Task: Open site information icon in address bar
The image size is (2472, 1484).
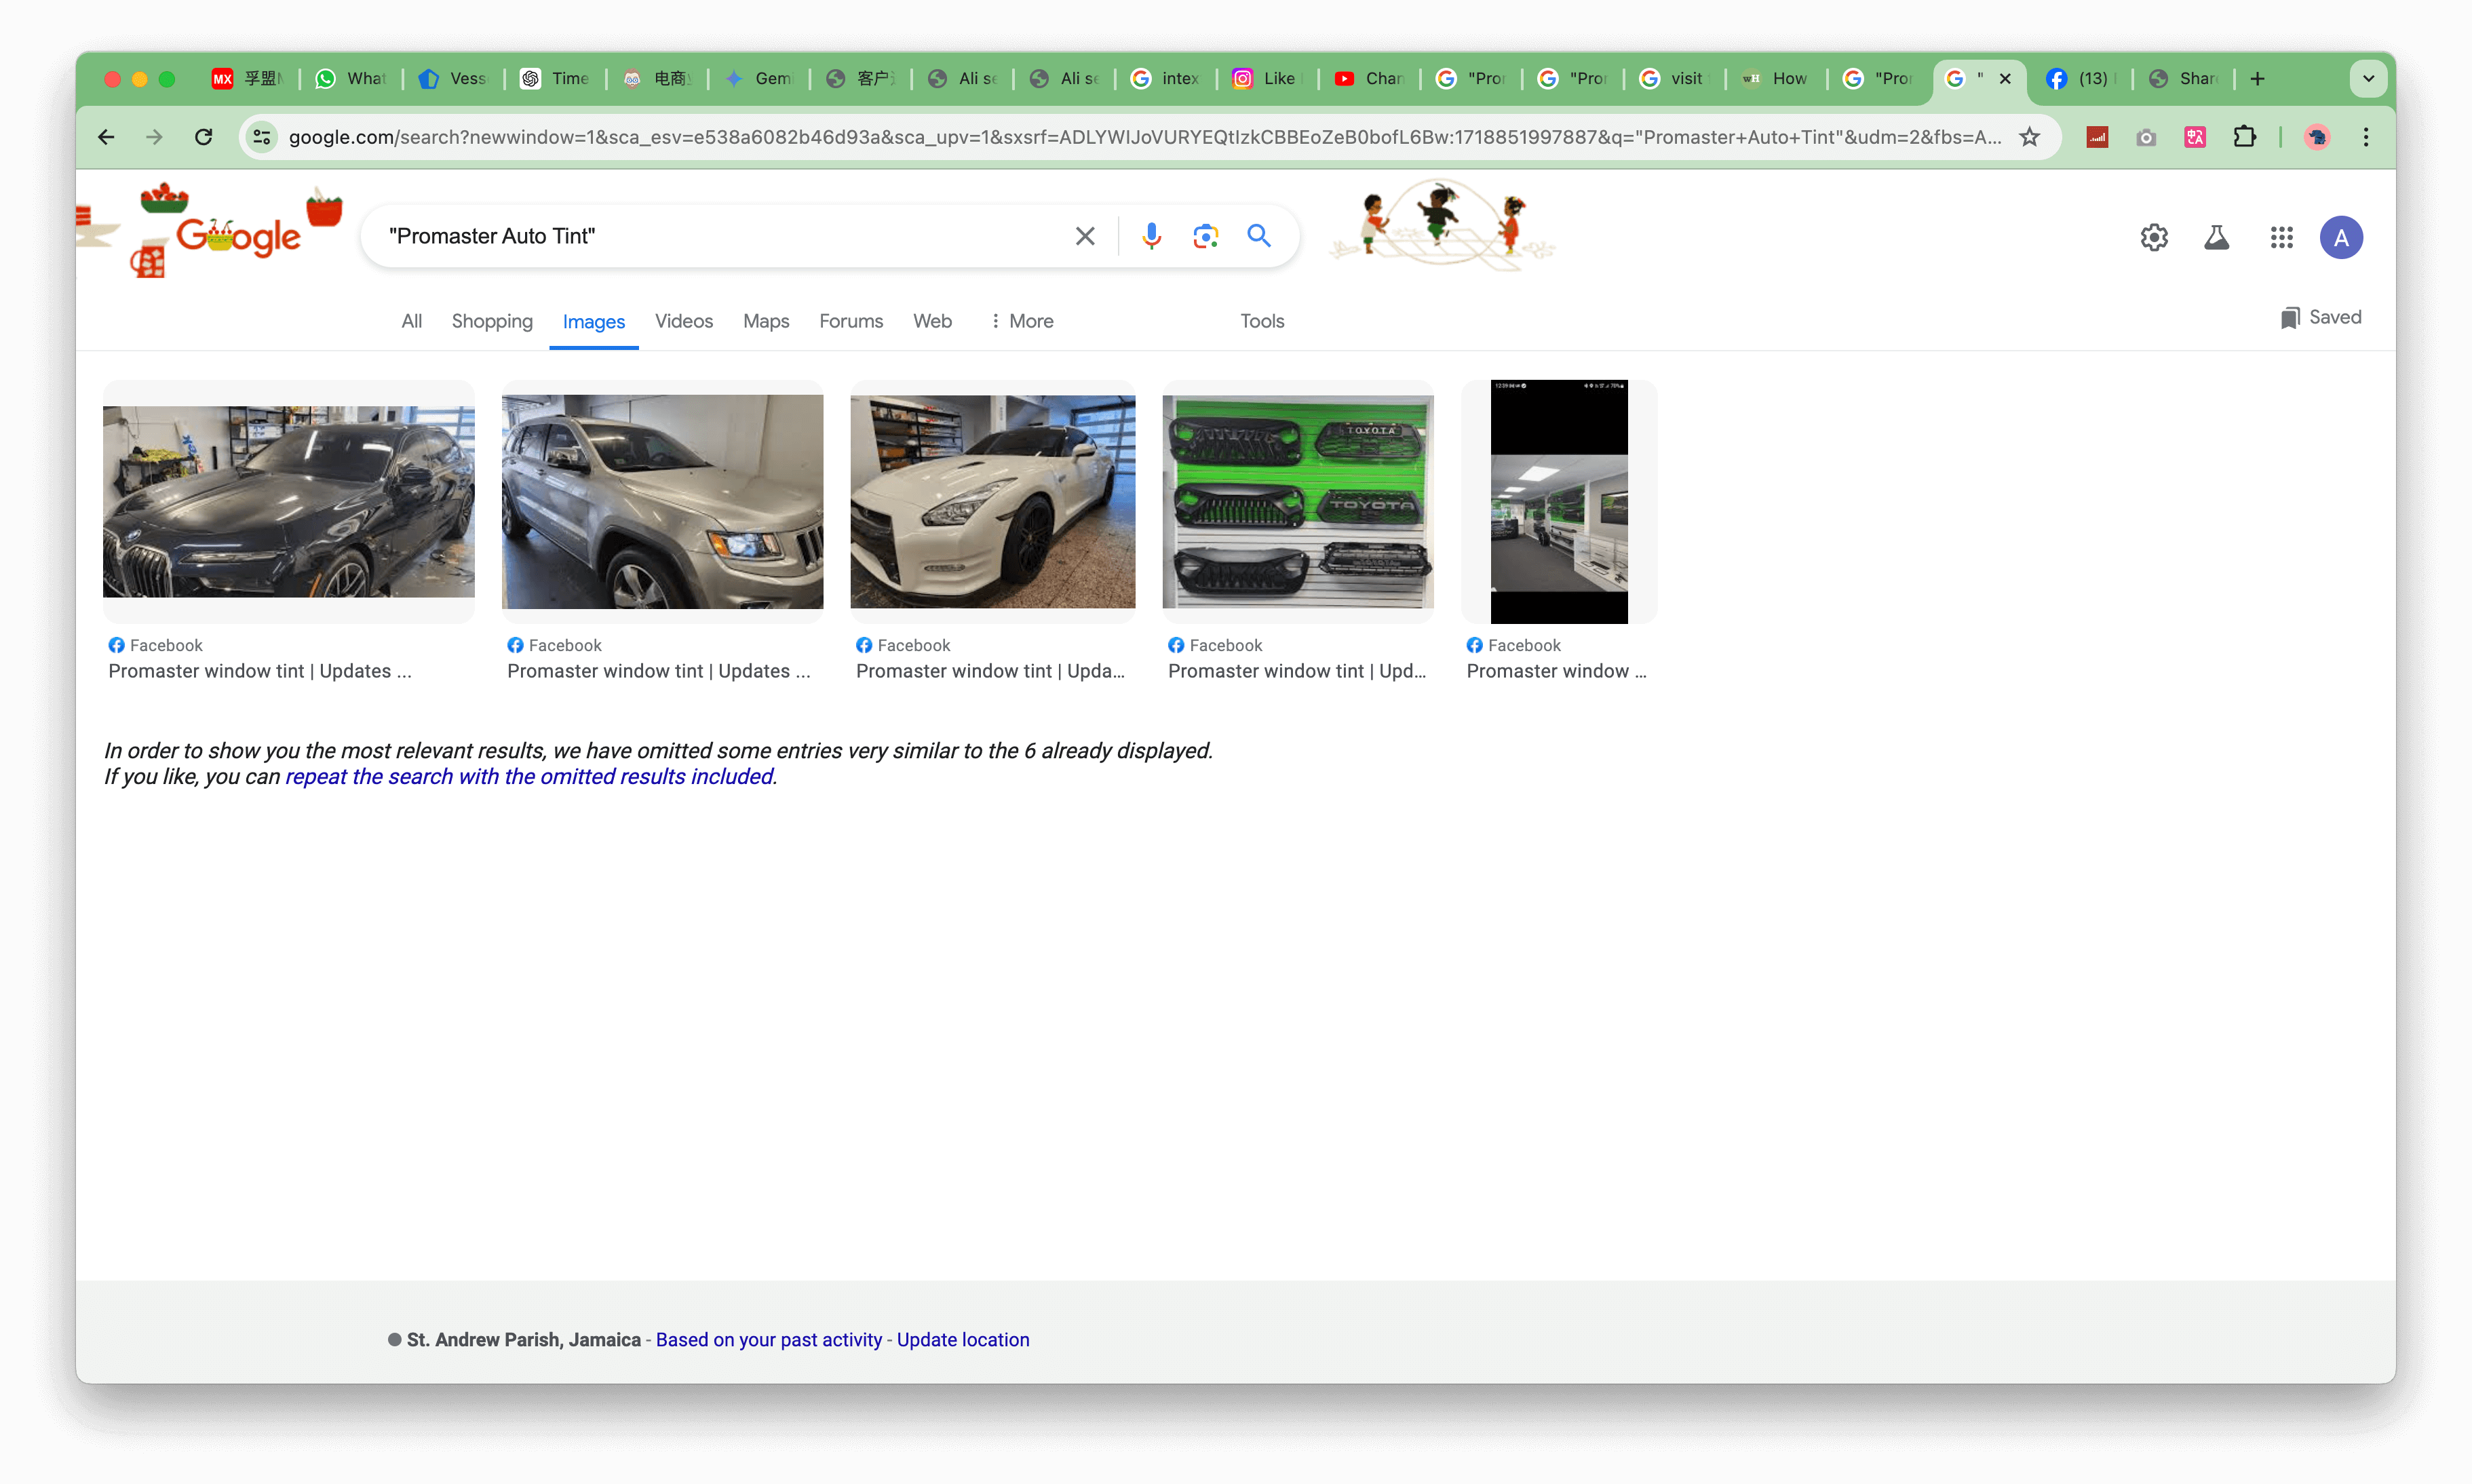Action: [262, 137]
